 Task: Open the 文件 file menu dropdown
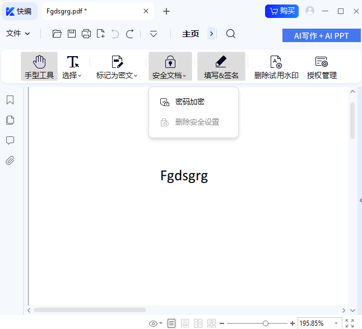pyautogui.click(x=18, y=34)
